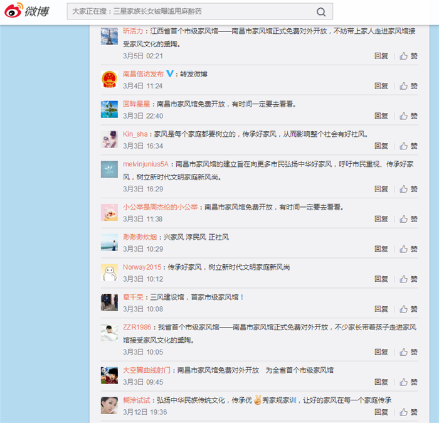The width and height of the screenshot is (439, 423).
Task: Like the comment by 章千荣
Action: pos(409,309)
